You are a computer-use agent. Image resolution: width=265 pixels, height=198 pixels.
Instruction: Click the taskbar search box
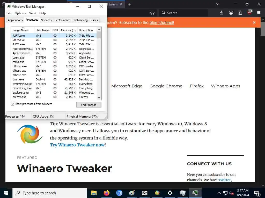[x=50, y=193]
